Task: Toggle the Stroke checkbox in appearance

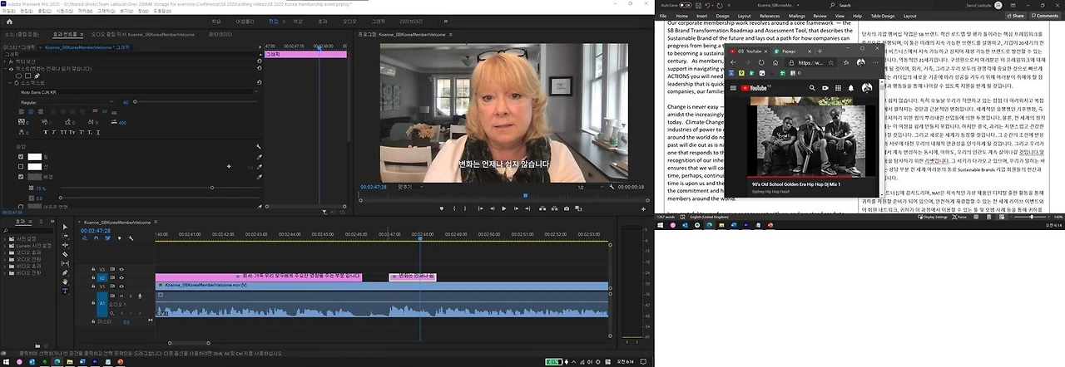Action: pyautogui.click(x=20, y=166)
